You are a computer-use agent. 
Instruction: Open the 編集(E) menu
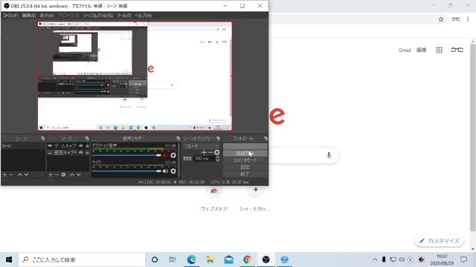coord(28,16)
